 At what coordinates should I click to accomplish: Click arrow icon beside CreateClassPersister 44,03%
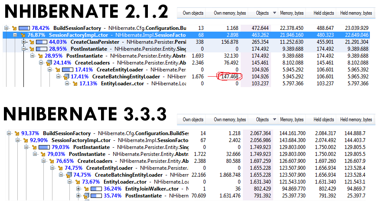click(31, 42)
